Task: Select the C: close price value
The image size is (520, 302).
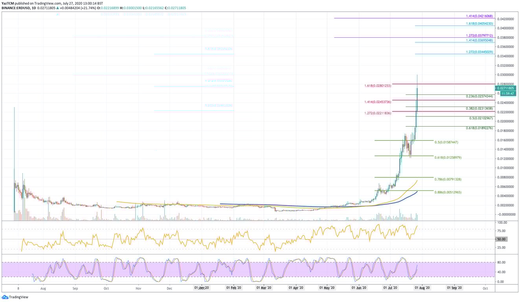Action: [x=177, y=7]
